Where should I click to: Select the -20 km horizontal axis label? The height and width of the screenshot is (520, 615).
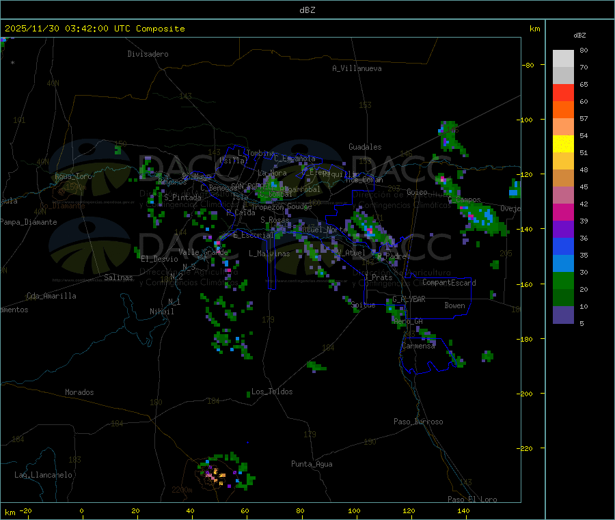coord(25,510)
